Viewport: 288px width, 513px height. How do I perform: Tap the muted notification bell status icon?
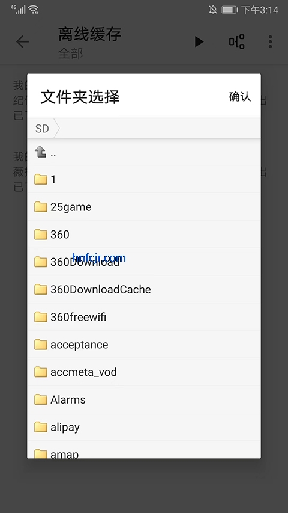[213, 10]
